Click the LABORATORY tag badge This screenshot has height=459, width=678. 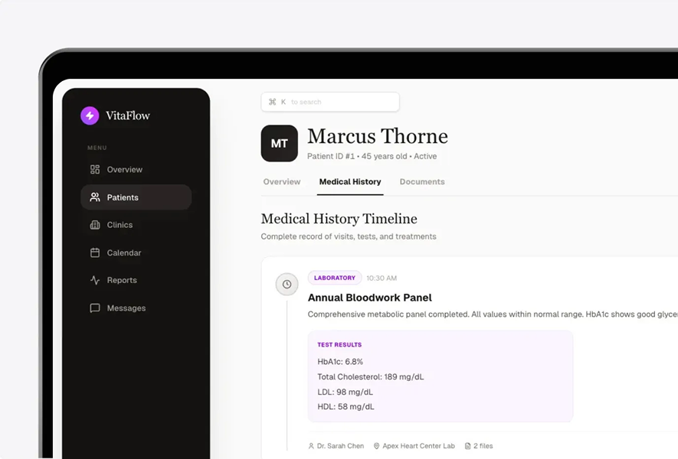point(335,278)
